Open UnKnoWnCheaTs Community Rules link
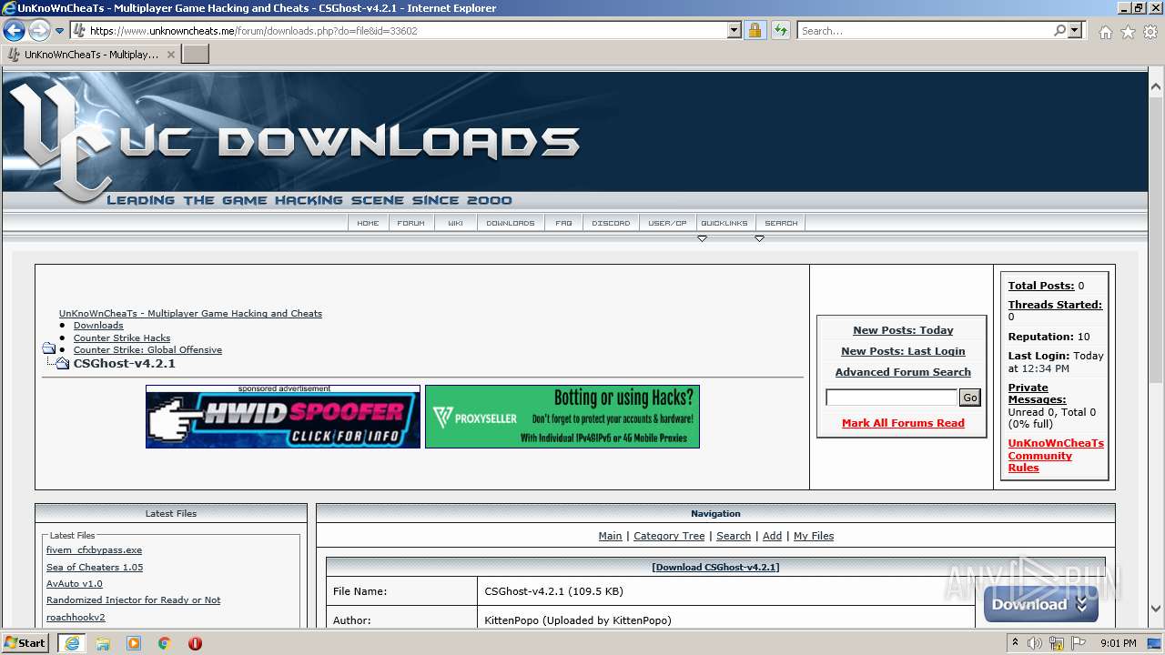Image resolution: width=1165 pixels, height=655 pixels. click(1056, 456)
